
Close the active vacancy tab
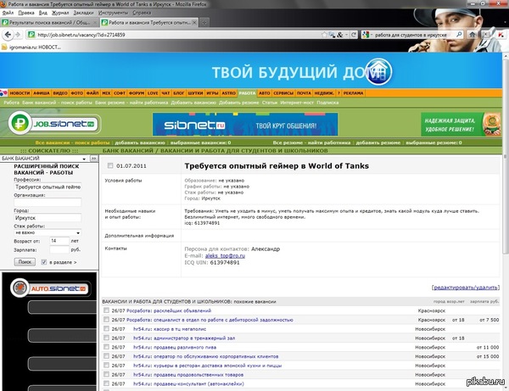[194, 22]
